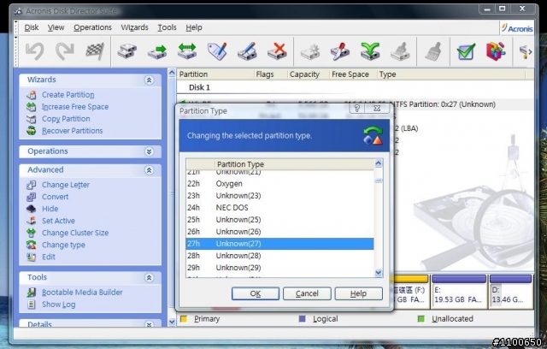Screen dimensions: 547x349
Task: Open the Wizards menu
Action: click(134, 27)
